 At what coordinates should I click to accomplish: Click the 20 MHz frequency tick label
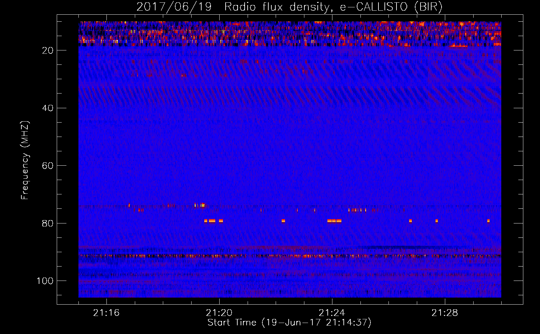point(48,50)
